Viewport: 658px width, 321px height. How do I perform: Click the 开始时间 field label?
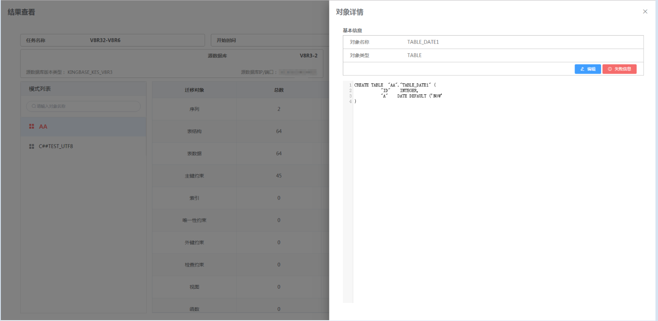click(x=226, y=41)
